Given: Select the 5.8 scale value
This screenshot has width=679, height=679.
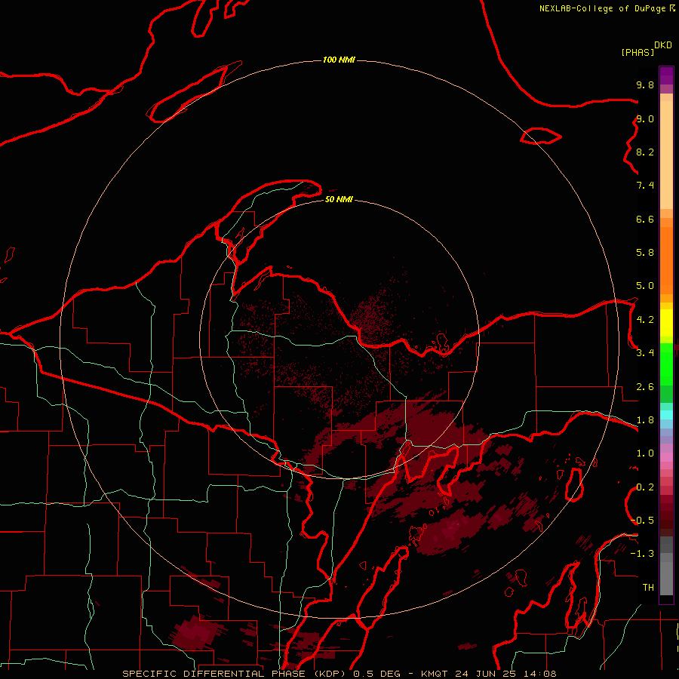Looking at the screenshot, I should pos(645,253).
